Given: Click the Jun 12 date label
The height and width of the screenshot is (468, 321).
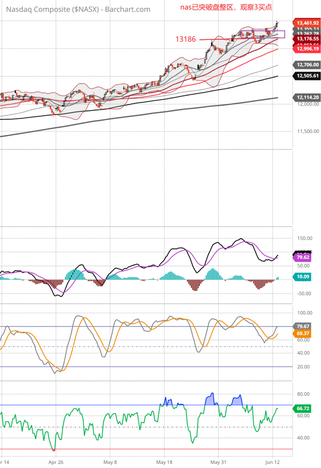Looking at the screenshot, I should 273,461.
